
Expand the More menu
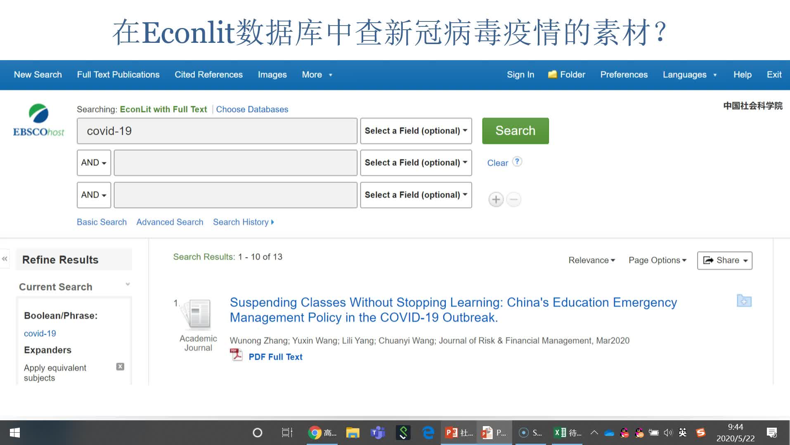tap(317, 75)
